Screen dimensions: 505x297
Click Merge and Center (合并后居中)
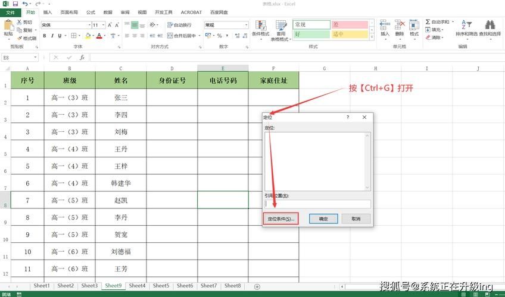point(182,36)
